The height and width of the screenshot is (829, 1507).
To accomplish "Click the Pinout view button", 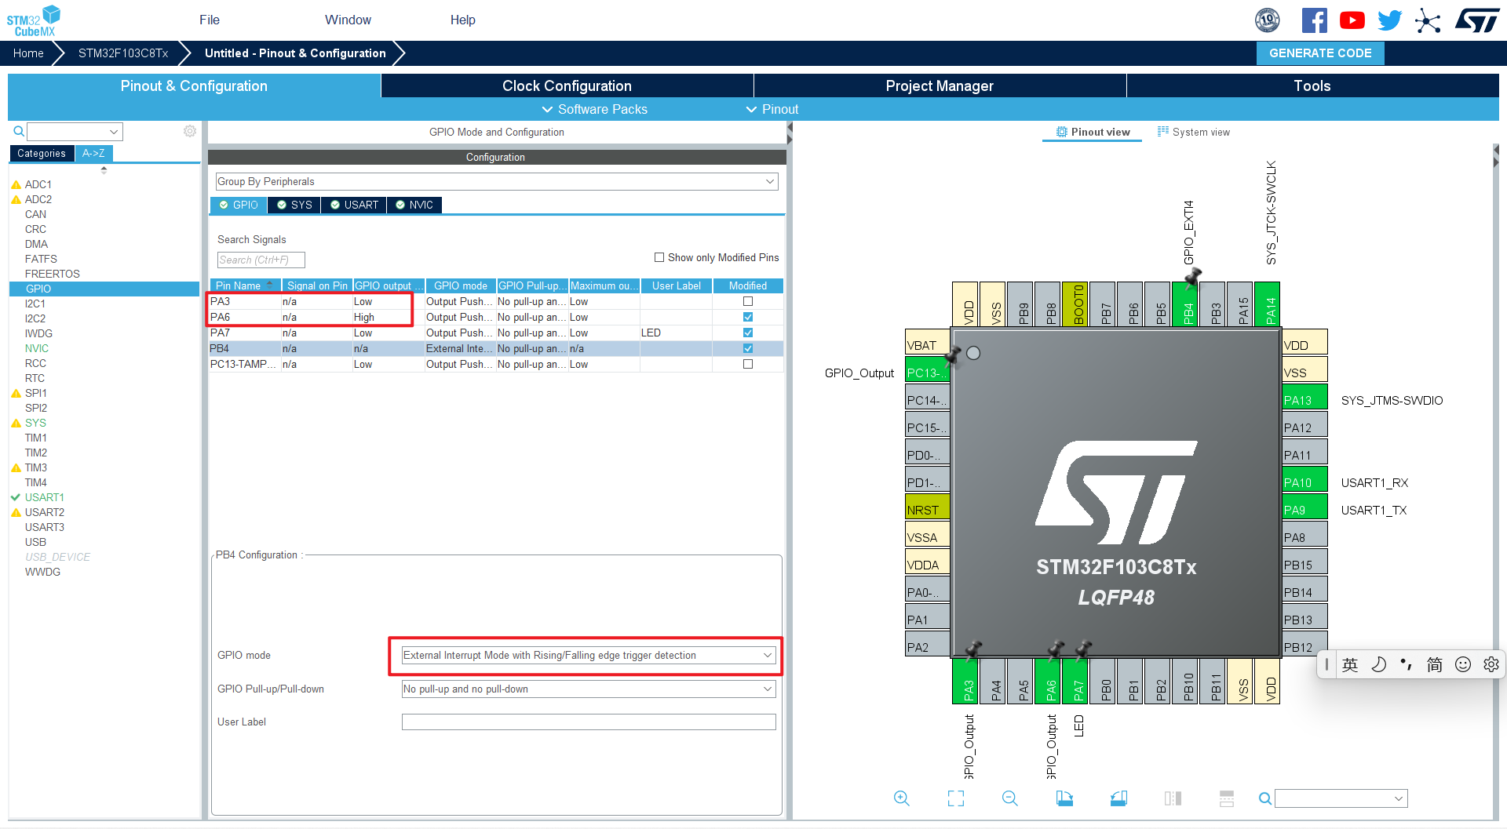I will (1093, 132).
